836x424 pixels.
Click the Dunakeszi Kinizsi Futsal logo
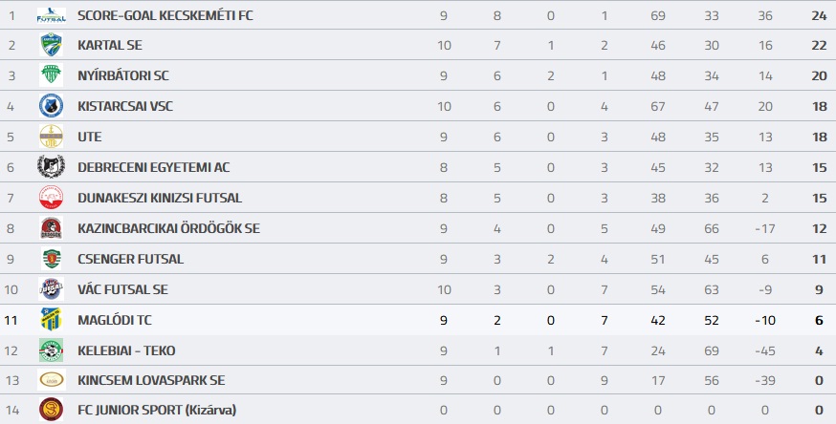point(51,198)
